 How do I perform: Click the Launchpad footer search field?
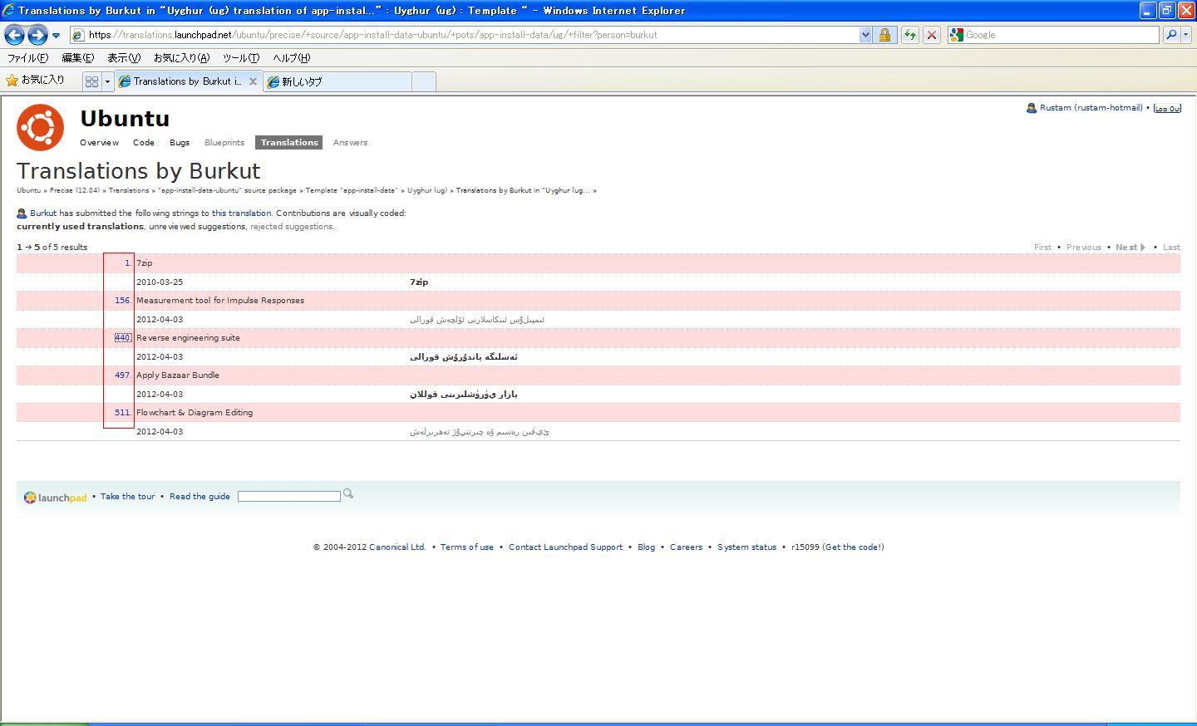[x=289, y=496]
